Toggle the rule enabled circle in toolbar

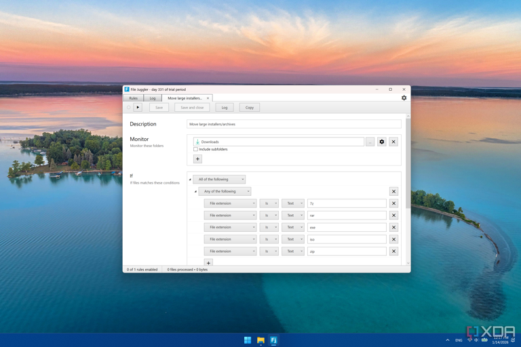pos(129,107)
